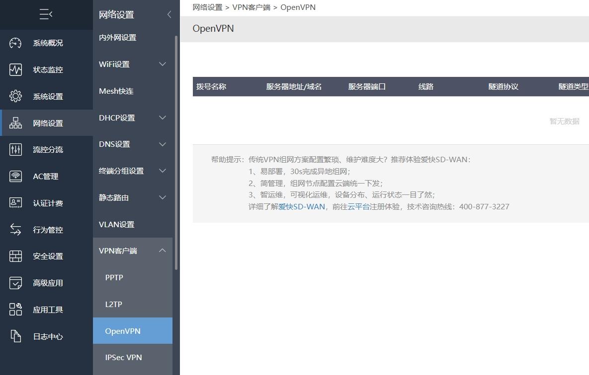The height and width of the screenshot is (375, 589).
Task: Expand the WiFi设置 submenu
Action: click(162, 64)
